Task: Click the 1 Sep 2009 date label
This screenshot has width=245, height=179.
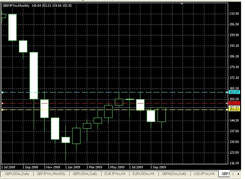Action: click(x=158, y=167)
